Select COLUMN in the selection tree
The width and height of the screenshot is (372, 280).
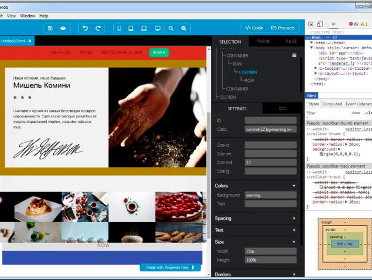[x=248, y=72]
